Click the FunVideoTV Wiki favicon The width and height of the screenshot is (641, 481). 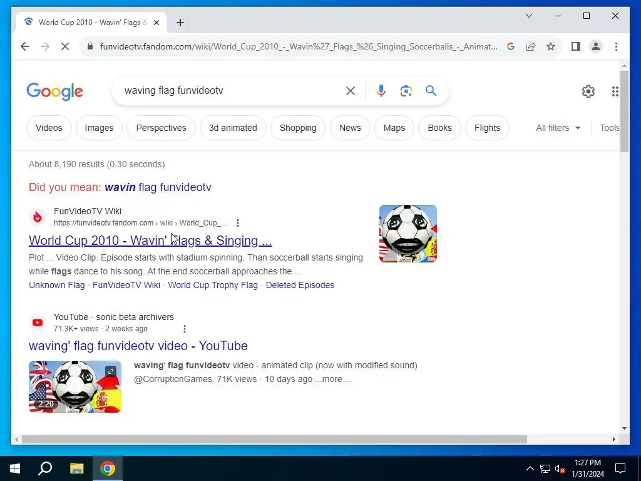coord(37,217)
